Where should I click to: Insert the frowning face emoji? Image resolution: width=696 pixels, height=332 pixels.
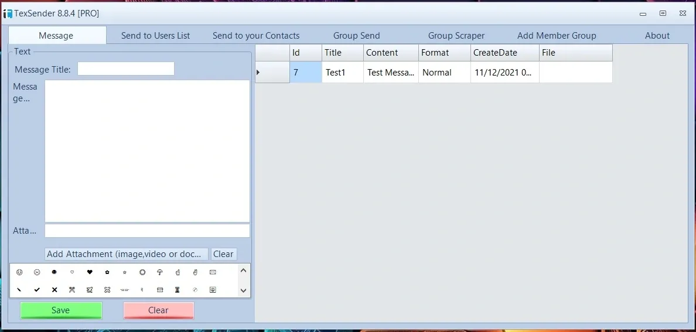coord(37,272)
